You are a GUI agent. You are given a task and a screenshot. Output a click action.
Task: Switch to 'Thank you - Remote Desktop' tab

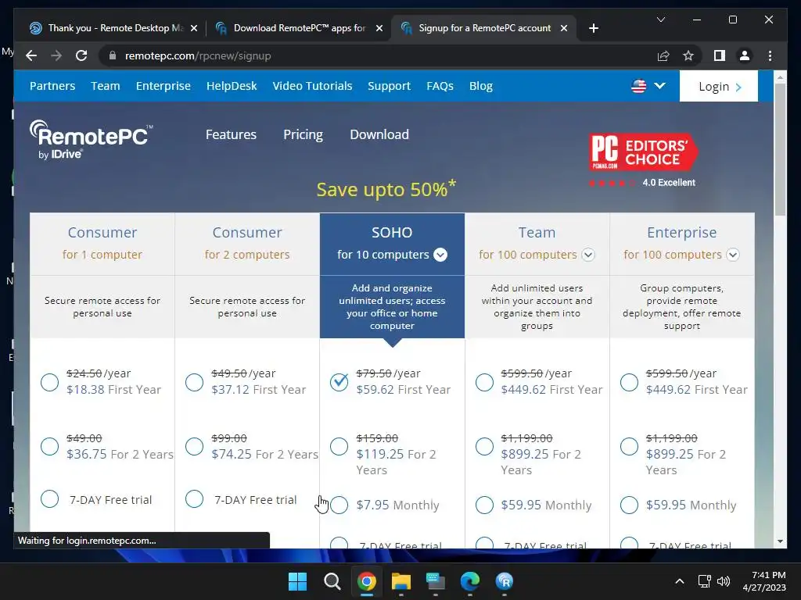[115, 28]
